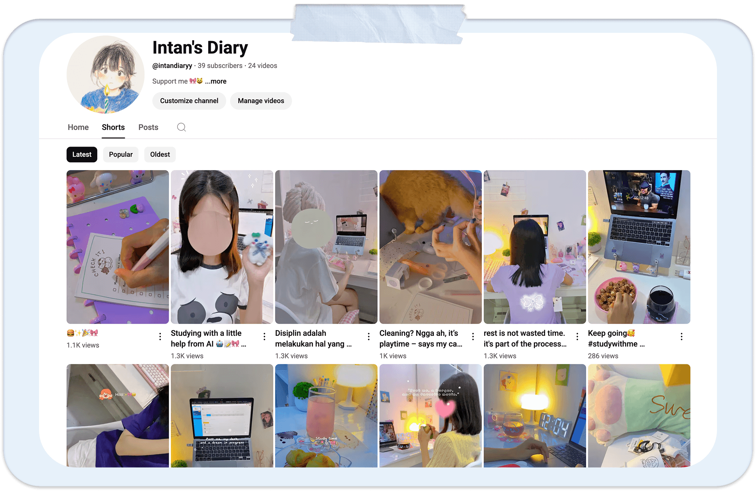The height and width of the screenshot is (491, 756).
Task: Click the Intan's Diary channel avatar
Action: pos(105,75)
